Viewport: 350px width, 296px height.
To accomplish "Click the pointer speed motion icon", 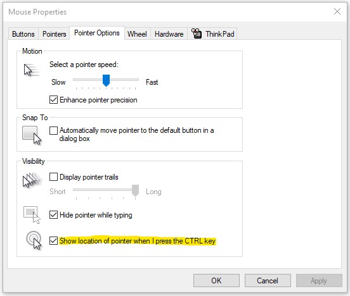I will [31, 70].
